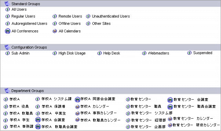
Task: Click the Configuration Groups section header
Action: 110,47
